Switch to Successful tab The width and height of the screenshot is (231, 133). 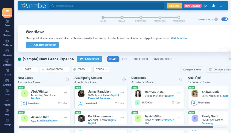pos(141,59)
